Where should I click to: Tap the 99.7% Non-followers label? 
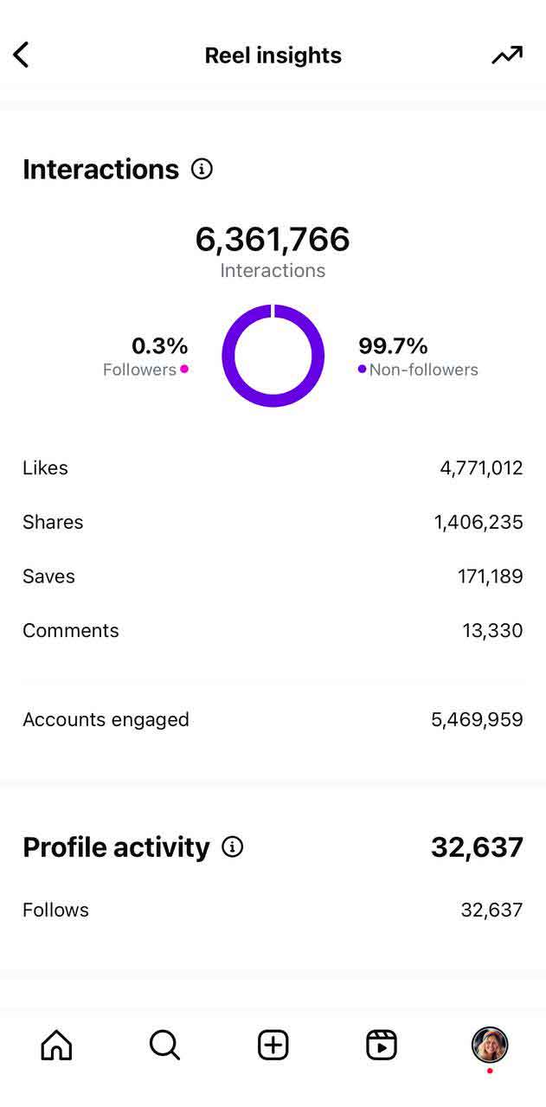pos(418,357)
